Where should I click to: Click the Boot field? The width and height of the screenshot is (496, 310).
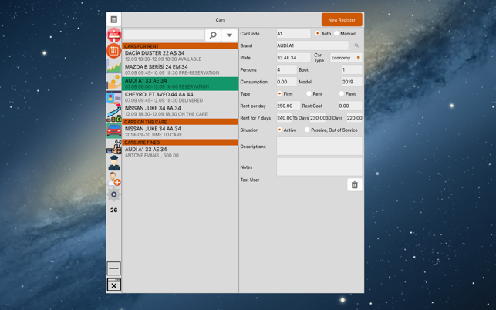[352, 69]
